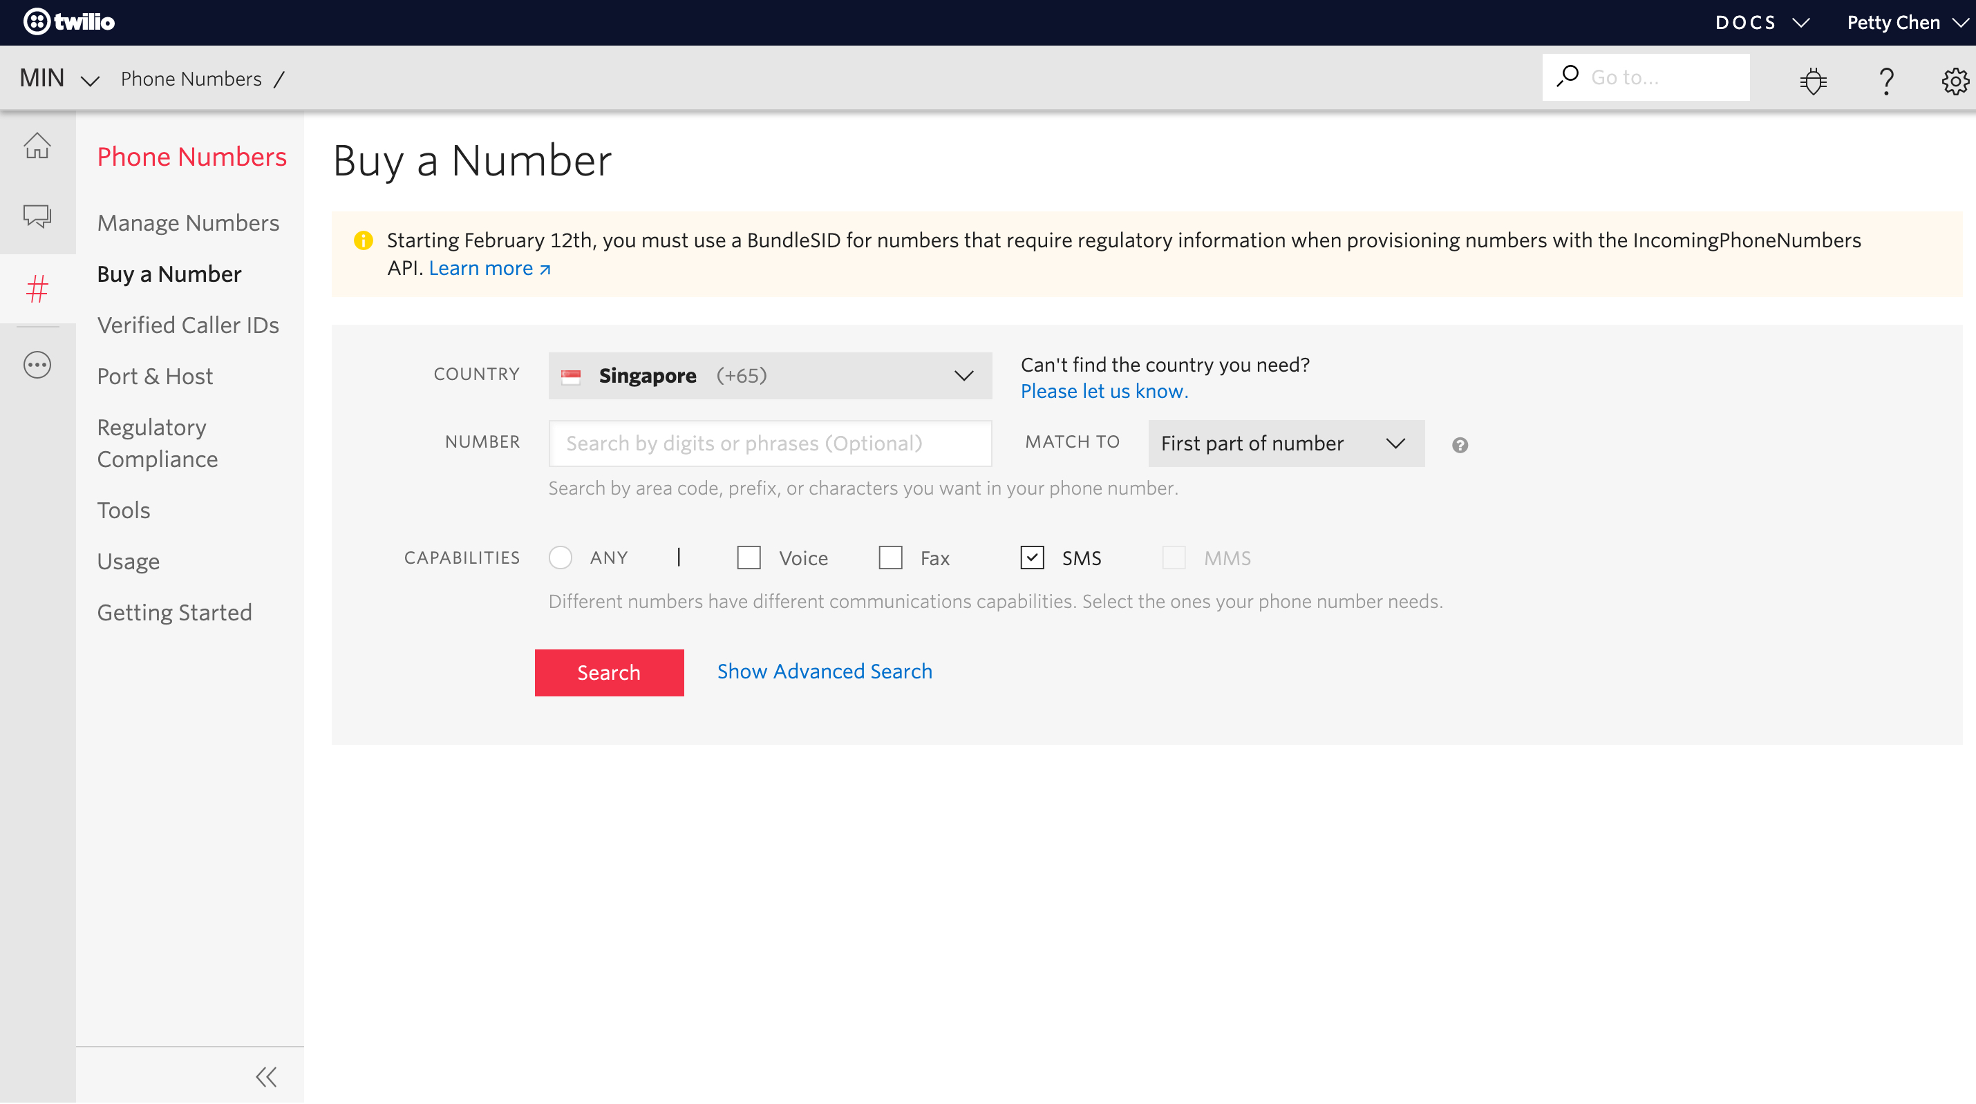Click Phone Numbers breadcrumb link

pos(191,78)
